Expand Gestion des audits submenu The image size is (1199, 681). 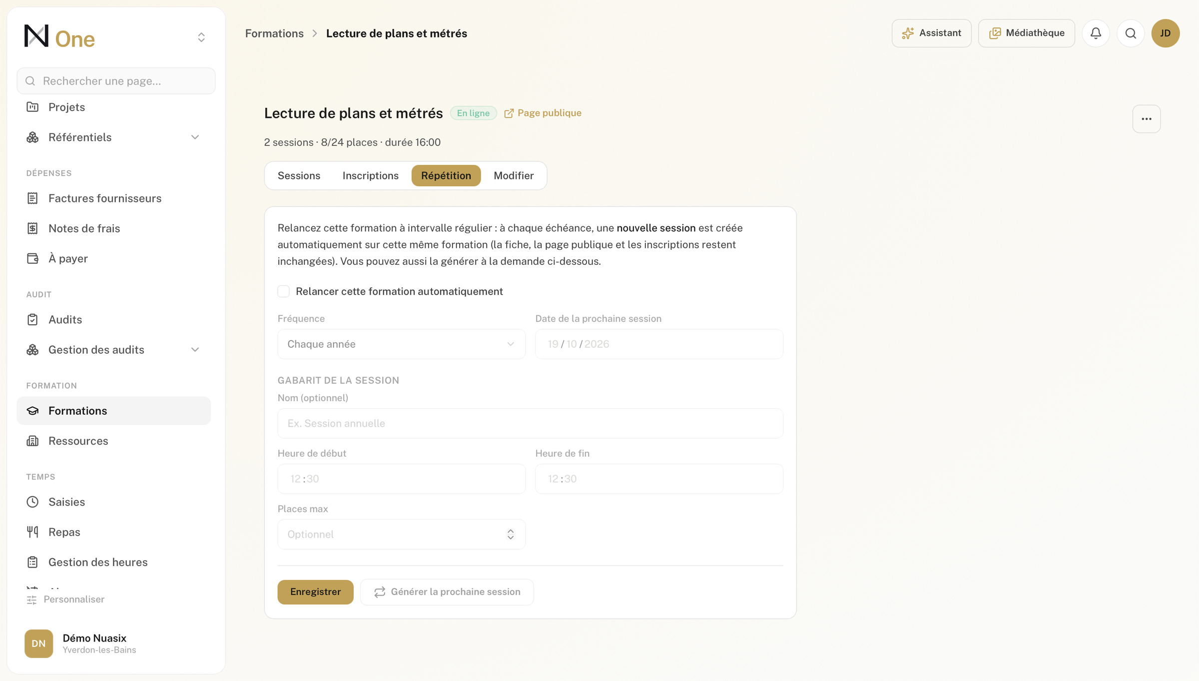click(x=113, y=350)
